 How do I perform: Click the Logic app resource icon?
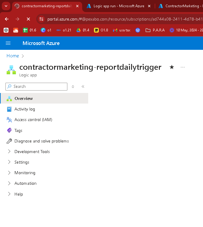pos(11,70)
